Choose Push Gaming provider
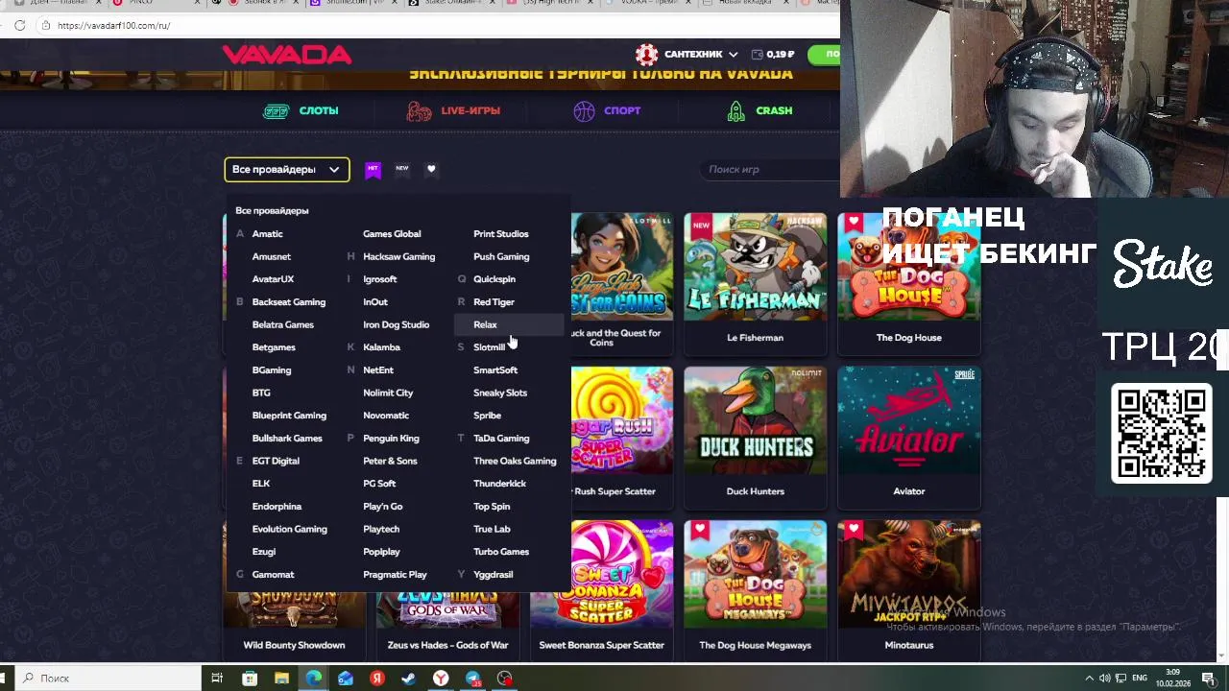1229x691 pixels. [x=501, y=256]
